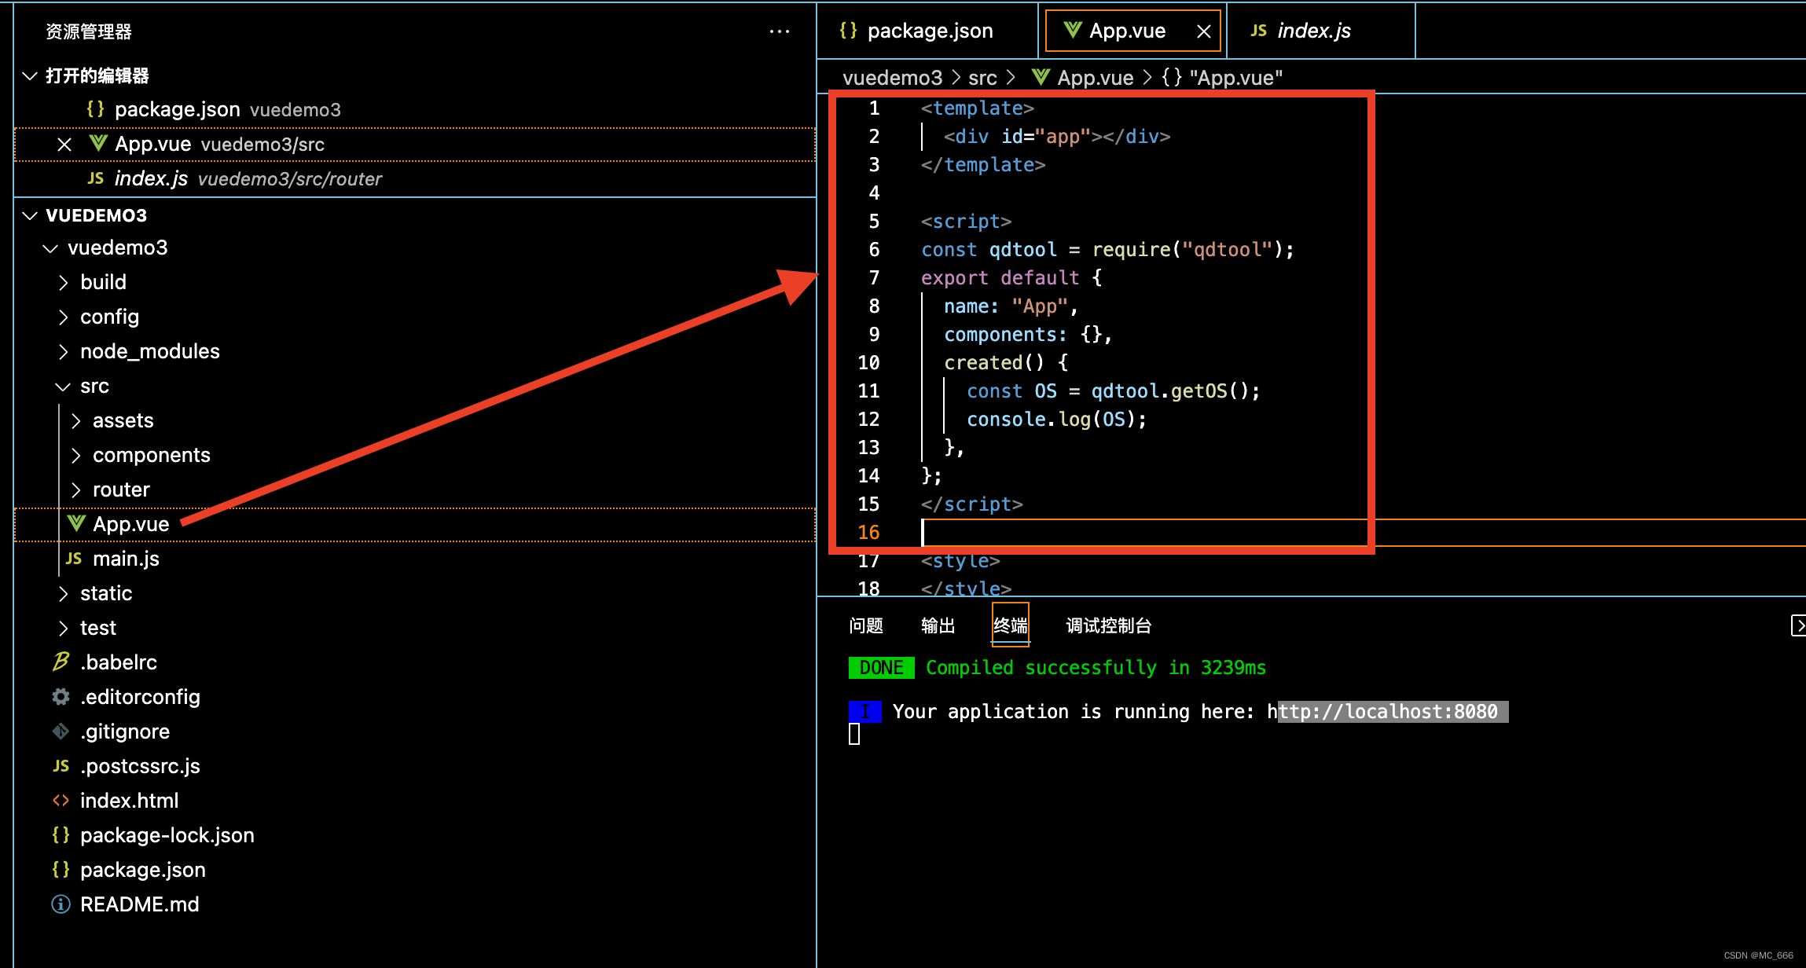Open index.js vuedemo3/src/router in open editors
The image size is (1806, 968).
[x=415, y=179]
